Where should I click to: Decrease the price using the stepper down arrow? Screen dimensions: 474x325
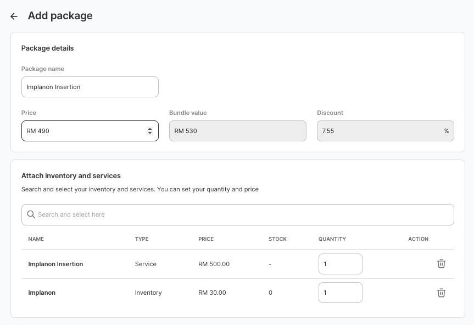pyautogui.click(x=150, y=133)
